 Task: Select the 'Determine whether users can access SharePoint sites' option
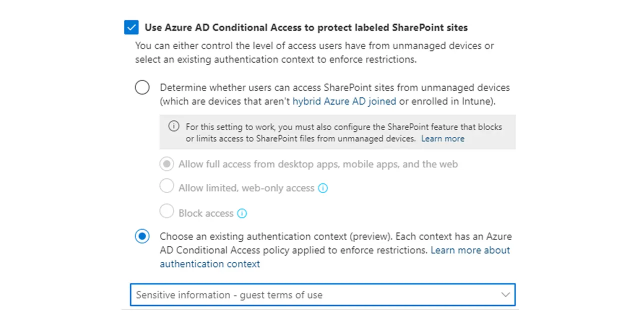[142, 87]
